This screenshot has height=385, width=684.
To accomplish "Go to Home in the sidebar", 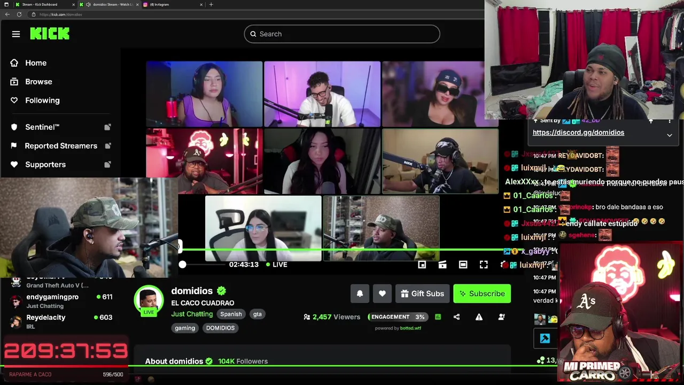I will (x=36, y=63).
